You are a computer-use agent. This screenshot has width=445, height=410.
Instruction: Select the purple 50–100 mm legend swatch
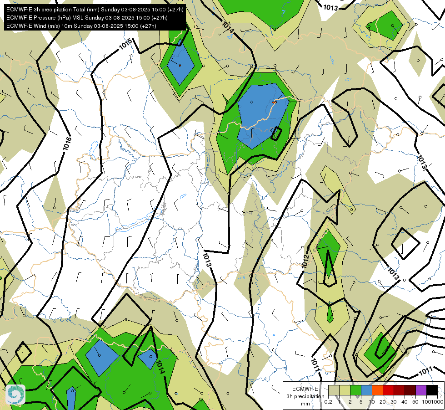(x=421, y=390)
